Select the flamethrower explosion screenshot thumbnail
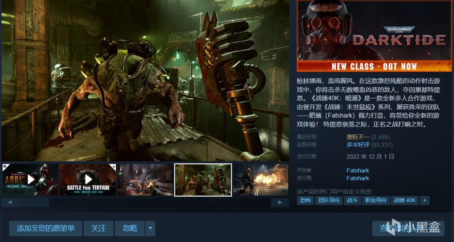Viewport: 454px width, 242px height. coord(261,180)
